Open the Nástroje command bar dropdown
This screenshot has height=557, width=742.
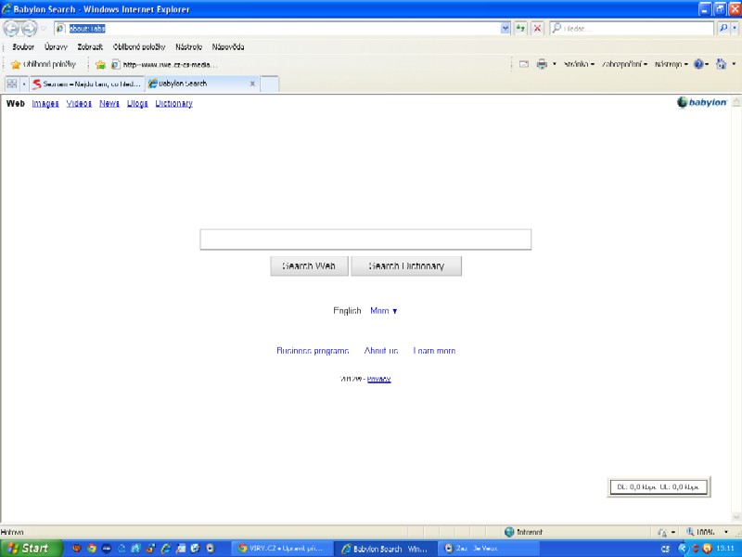671,64
